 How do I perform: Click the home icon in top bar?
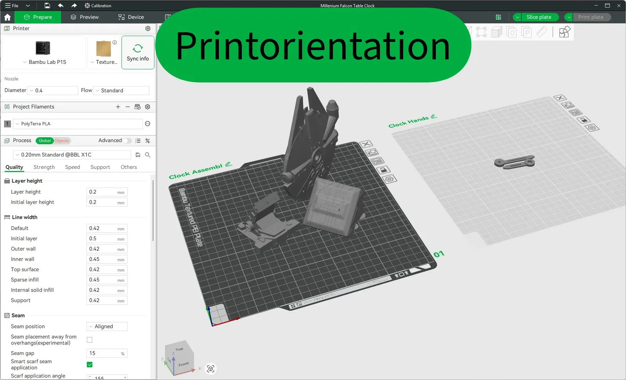pyautogui.click(x=7, y=17)
